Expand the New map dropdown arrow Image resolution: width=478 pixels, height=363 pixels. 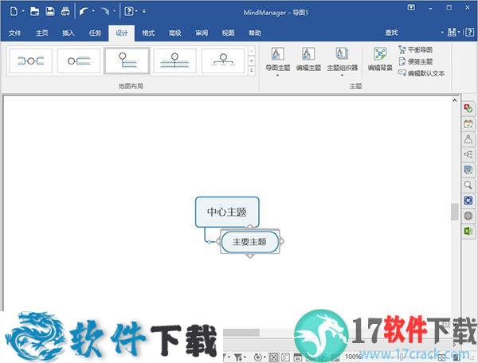tap(23, 11)
